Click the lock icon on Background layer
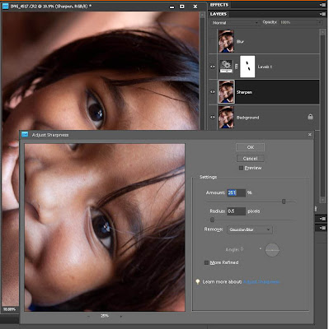The width and height of the screenshot is (329, 329). [x=310, y=117]
